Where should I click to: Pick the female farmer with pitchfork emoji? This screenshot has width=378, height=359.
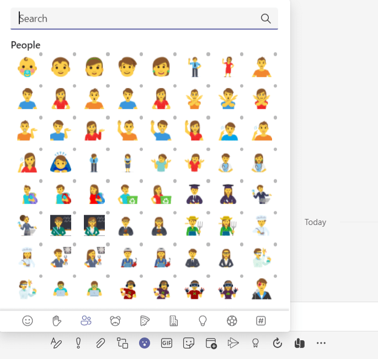coord(228,226)
